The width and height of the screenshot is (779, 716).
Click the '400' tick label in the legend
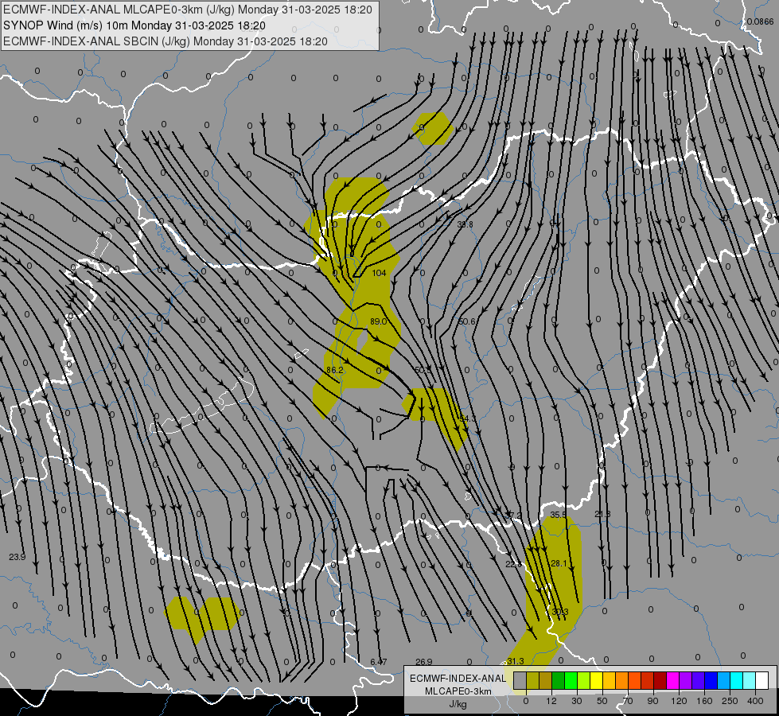click(x=755, y=701)
